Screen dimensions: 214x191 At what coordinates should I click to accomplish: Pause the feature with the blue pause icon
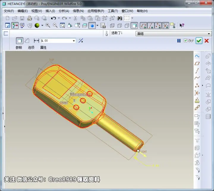[179, 41]
